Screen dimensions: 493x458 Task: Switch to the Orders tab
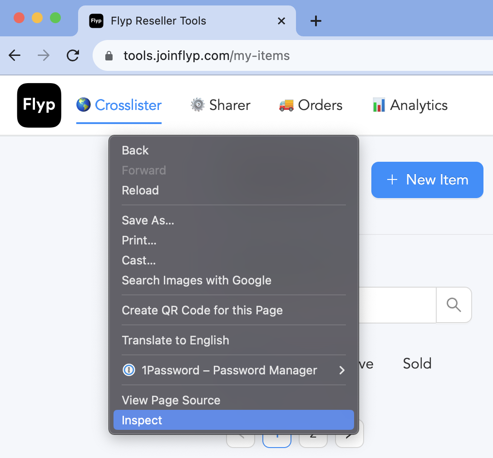311,105
